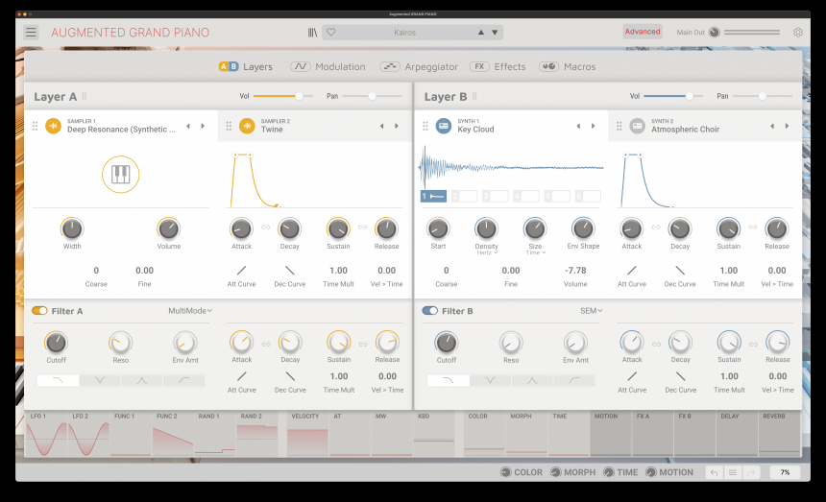Click the 7% CPU meter

pyautogui.click(x=785, y=472)
